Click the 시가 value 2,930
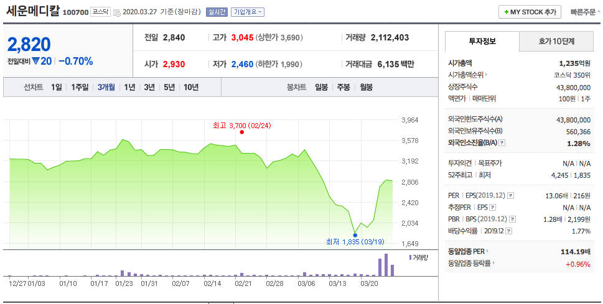This screenshot has width=603, height=304. click(x=174, y=64)
